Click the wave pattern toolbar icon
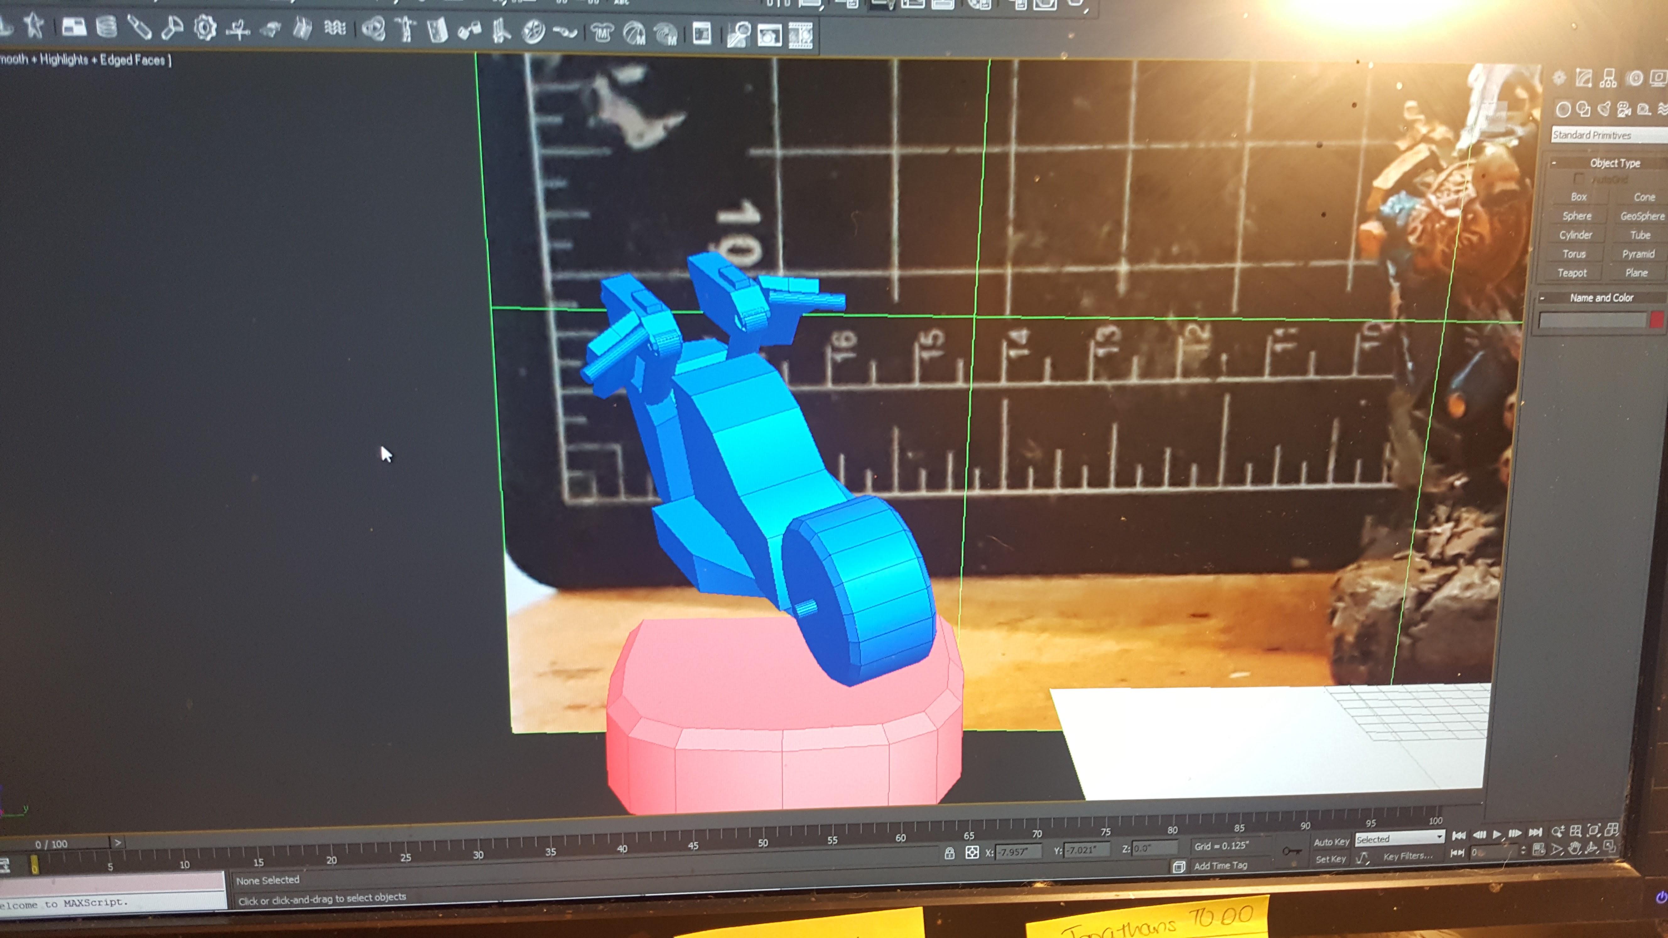Viewport: 1668px width, 938px height. point(335,29)
